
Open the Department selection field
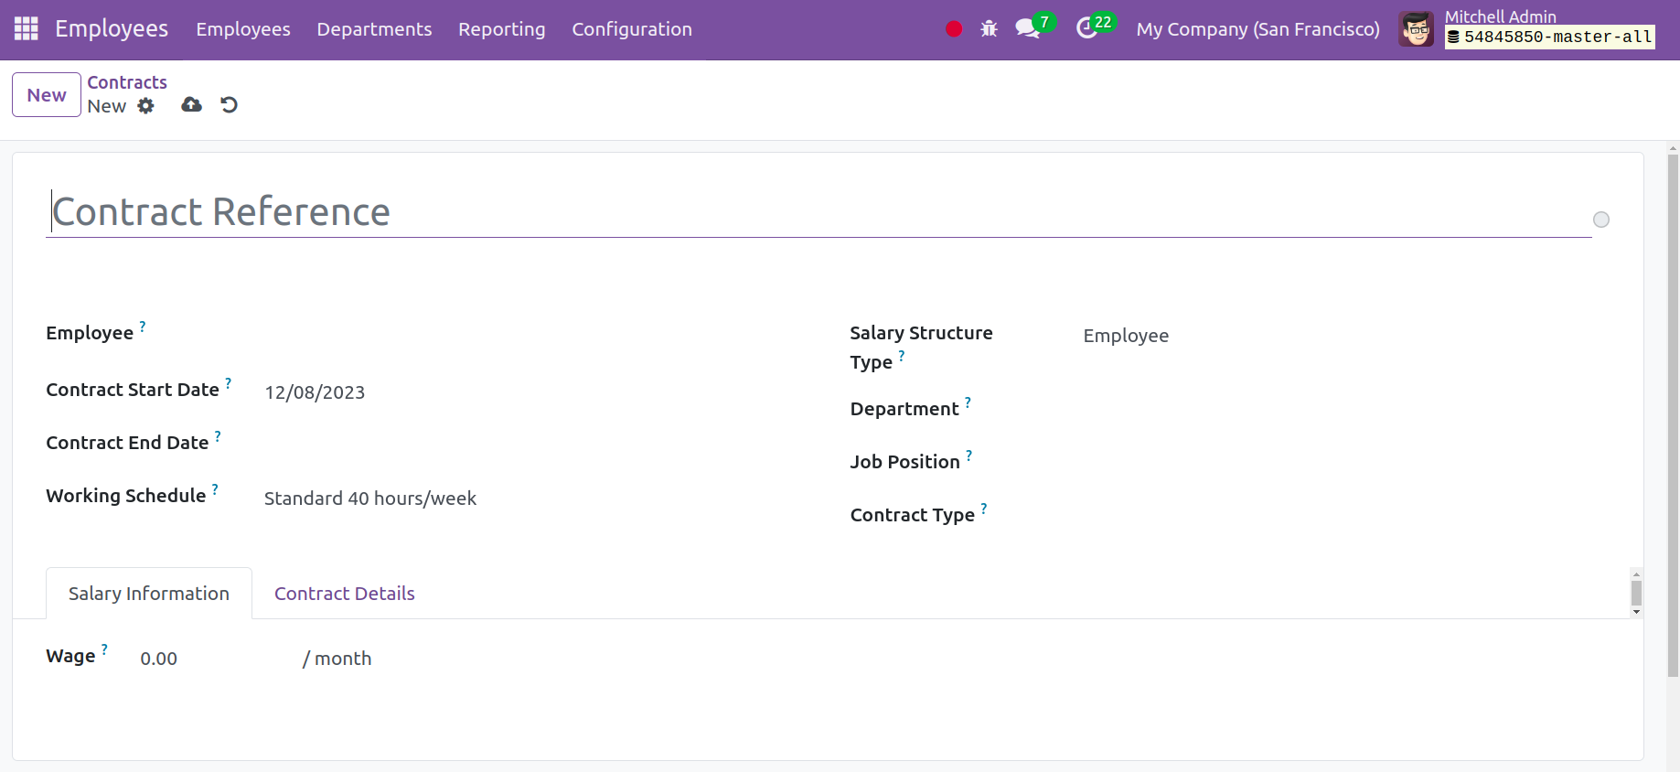pyautogui.click(x=1346, y=412)
